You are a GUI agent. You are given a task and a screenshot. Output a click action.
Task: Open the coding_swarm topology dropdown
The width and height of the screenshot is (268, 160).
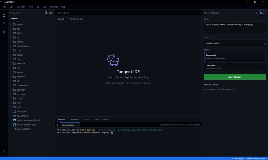point(235,43)
